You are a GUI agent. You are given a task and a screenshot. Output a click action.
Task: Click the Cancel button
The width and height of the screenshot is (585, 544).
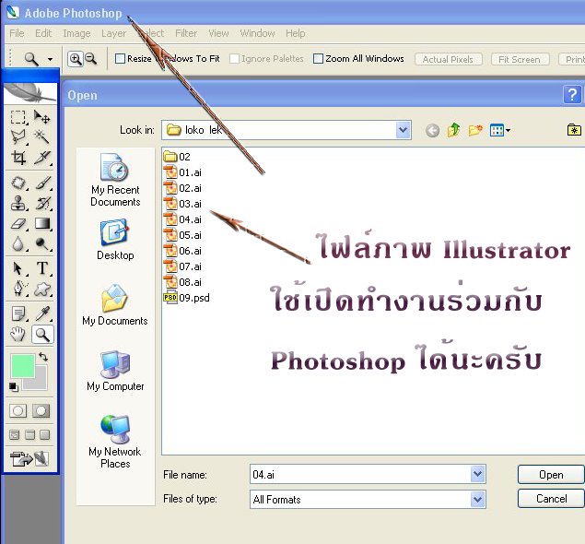[x=551, y=499]
